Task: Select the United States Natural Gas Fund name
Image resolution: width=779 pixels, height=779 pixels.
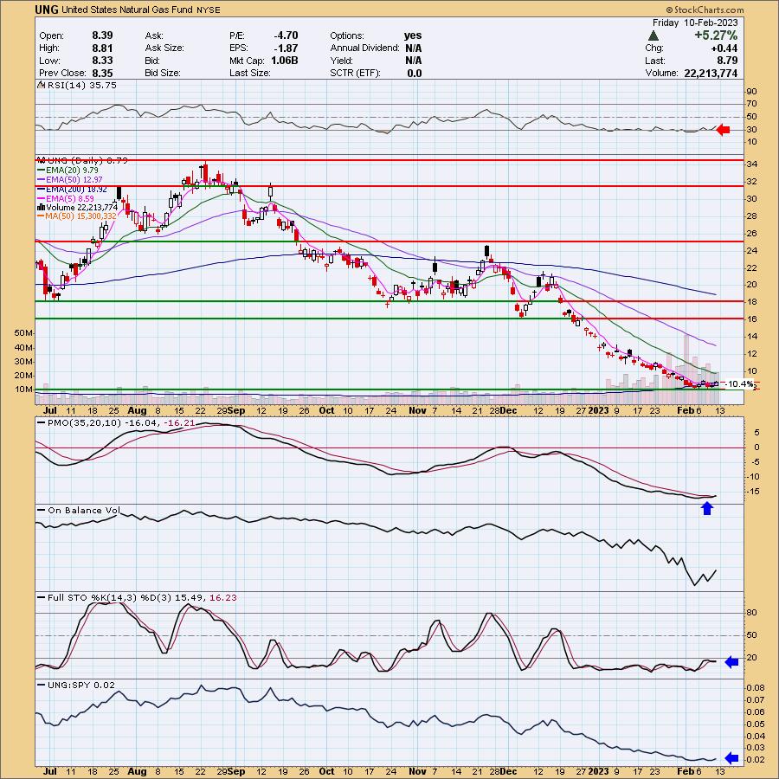Action: pyautogui.click(x=126, y=10)
